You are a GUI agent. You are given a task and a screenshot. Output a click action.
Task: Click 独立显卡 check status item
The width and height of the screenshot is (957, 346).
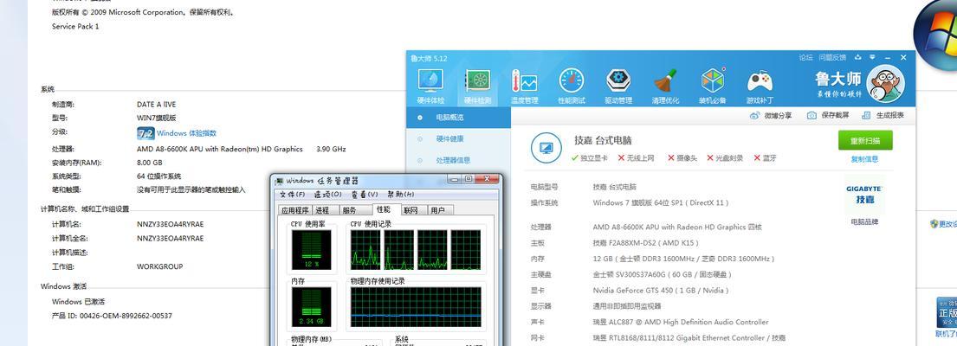tap(590, 157)
